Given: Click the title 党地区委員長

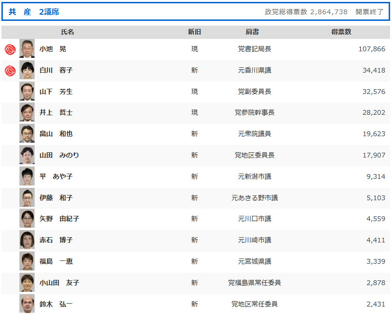Looking at the screenshot, I should pyautogui.click(x=255, y=155).
